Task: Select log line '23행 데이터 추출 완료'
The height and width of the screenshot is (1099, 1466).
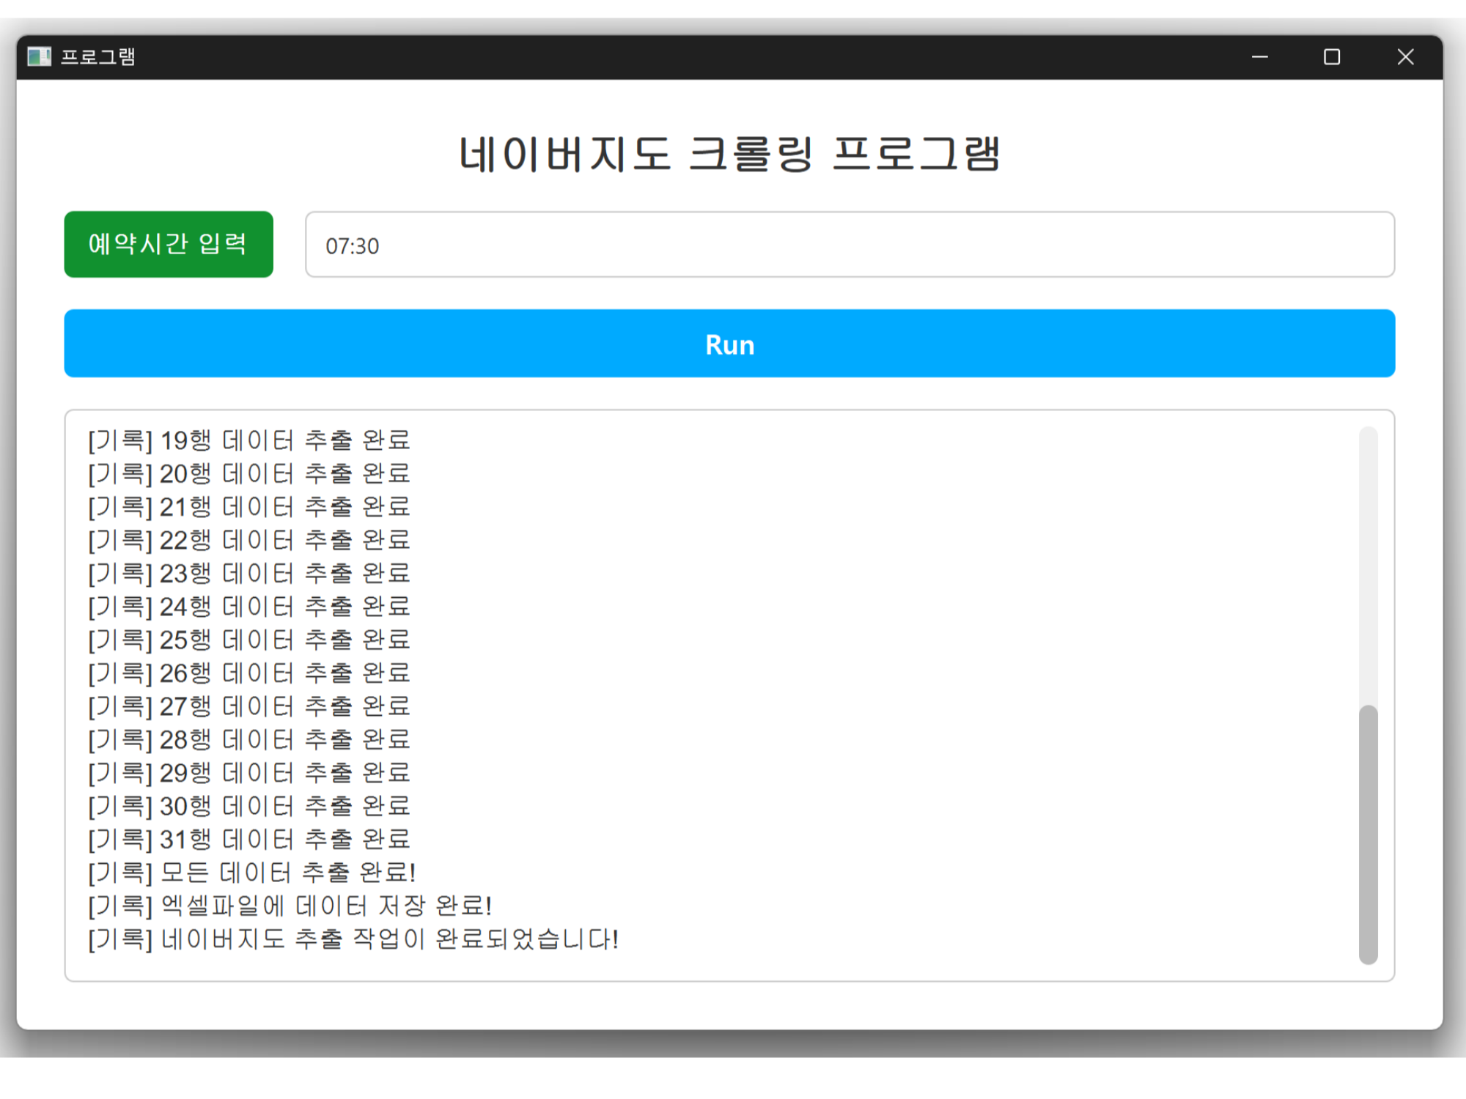Action: click(248, 573)
